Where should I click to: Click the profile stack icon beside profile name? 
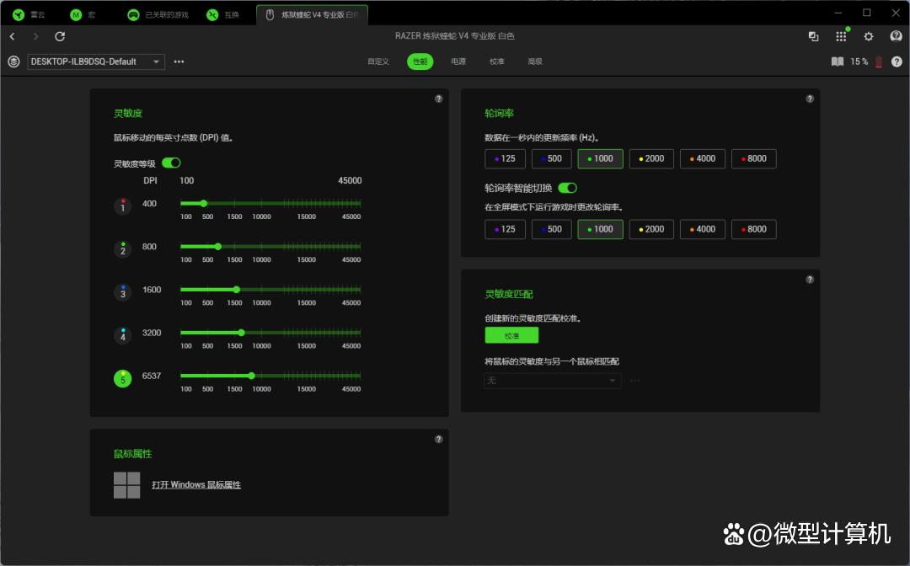click(13, 61)
